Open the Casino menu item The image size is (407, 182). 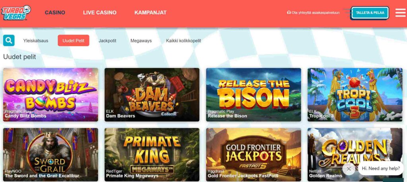coord(55,12)
